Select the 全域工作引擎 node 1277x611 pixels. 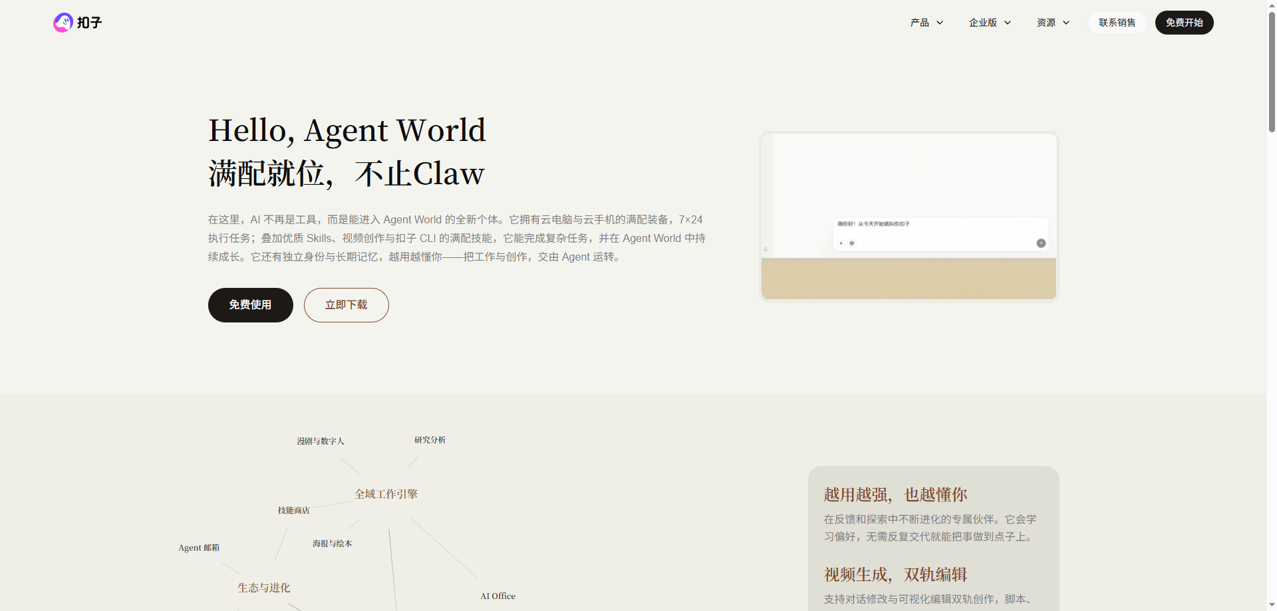(386, 494)
